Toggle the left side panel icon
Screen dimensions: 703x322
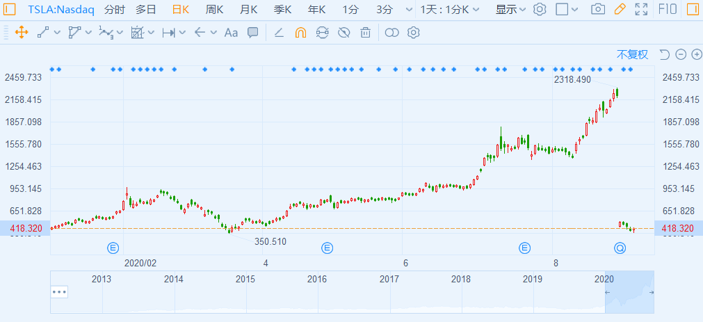(10, 9)
